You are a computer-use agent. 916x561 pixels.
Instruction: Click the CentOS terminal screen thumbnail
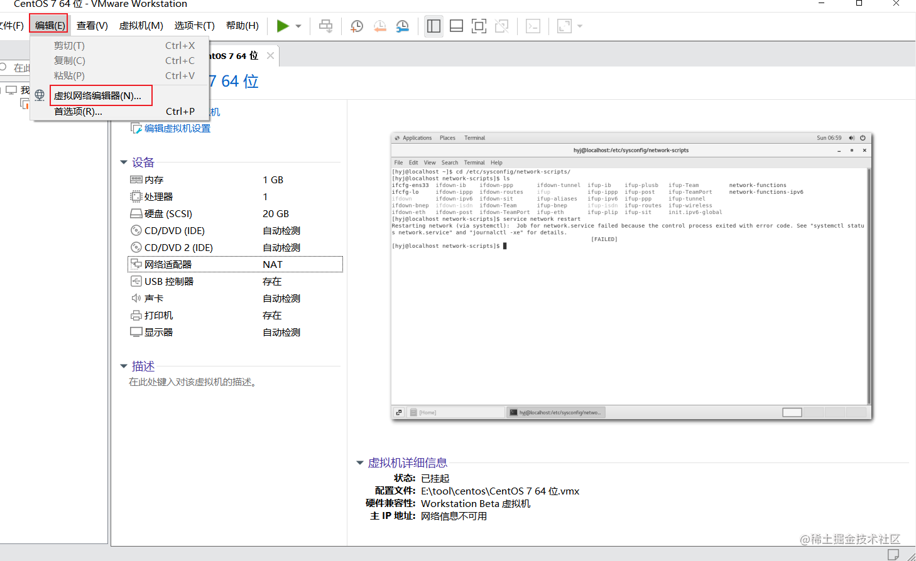tap(631, 276)
